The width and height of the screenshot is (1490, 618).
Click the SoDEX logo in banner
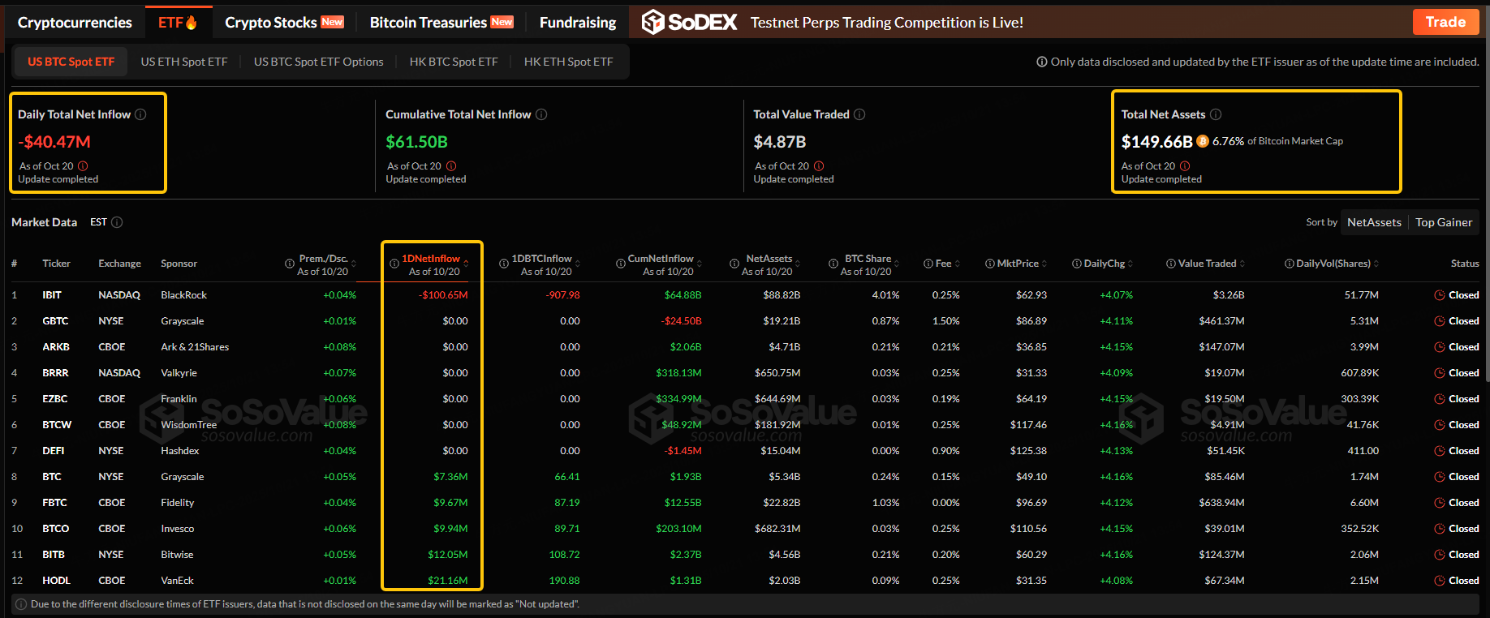pyautogui.click(x=690, y=22)
